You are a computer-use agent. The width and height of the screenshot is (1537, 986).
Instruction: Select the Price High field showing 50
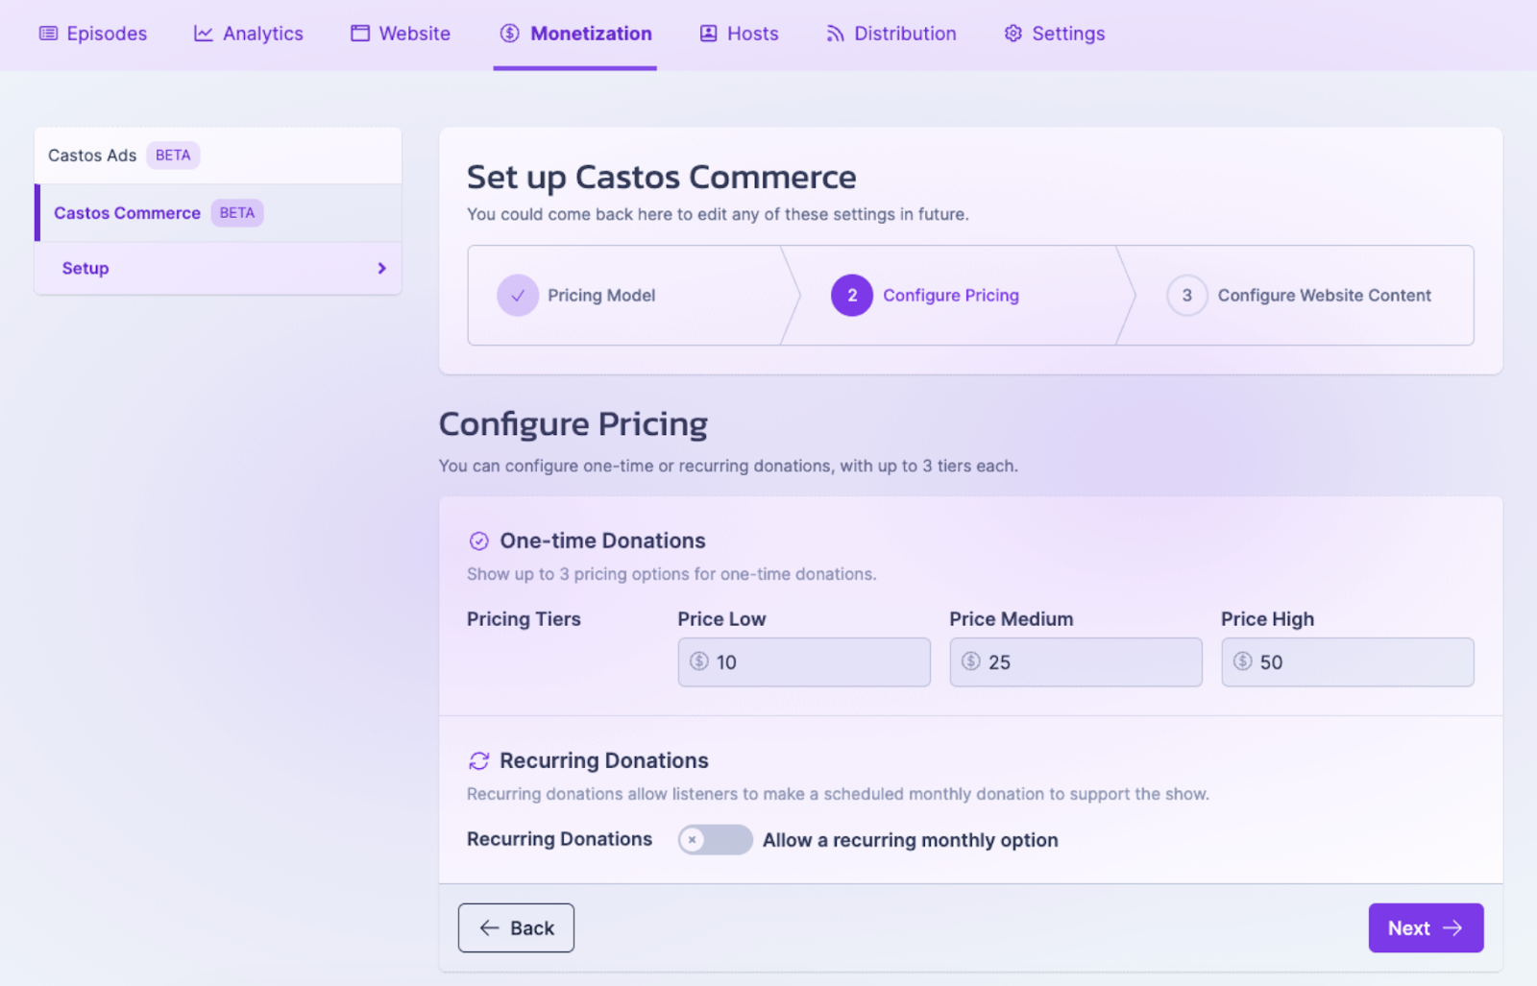tap(1347, 661)
